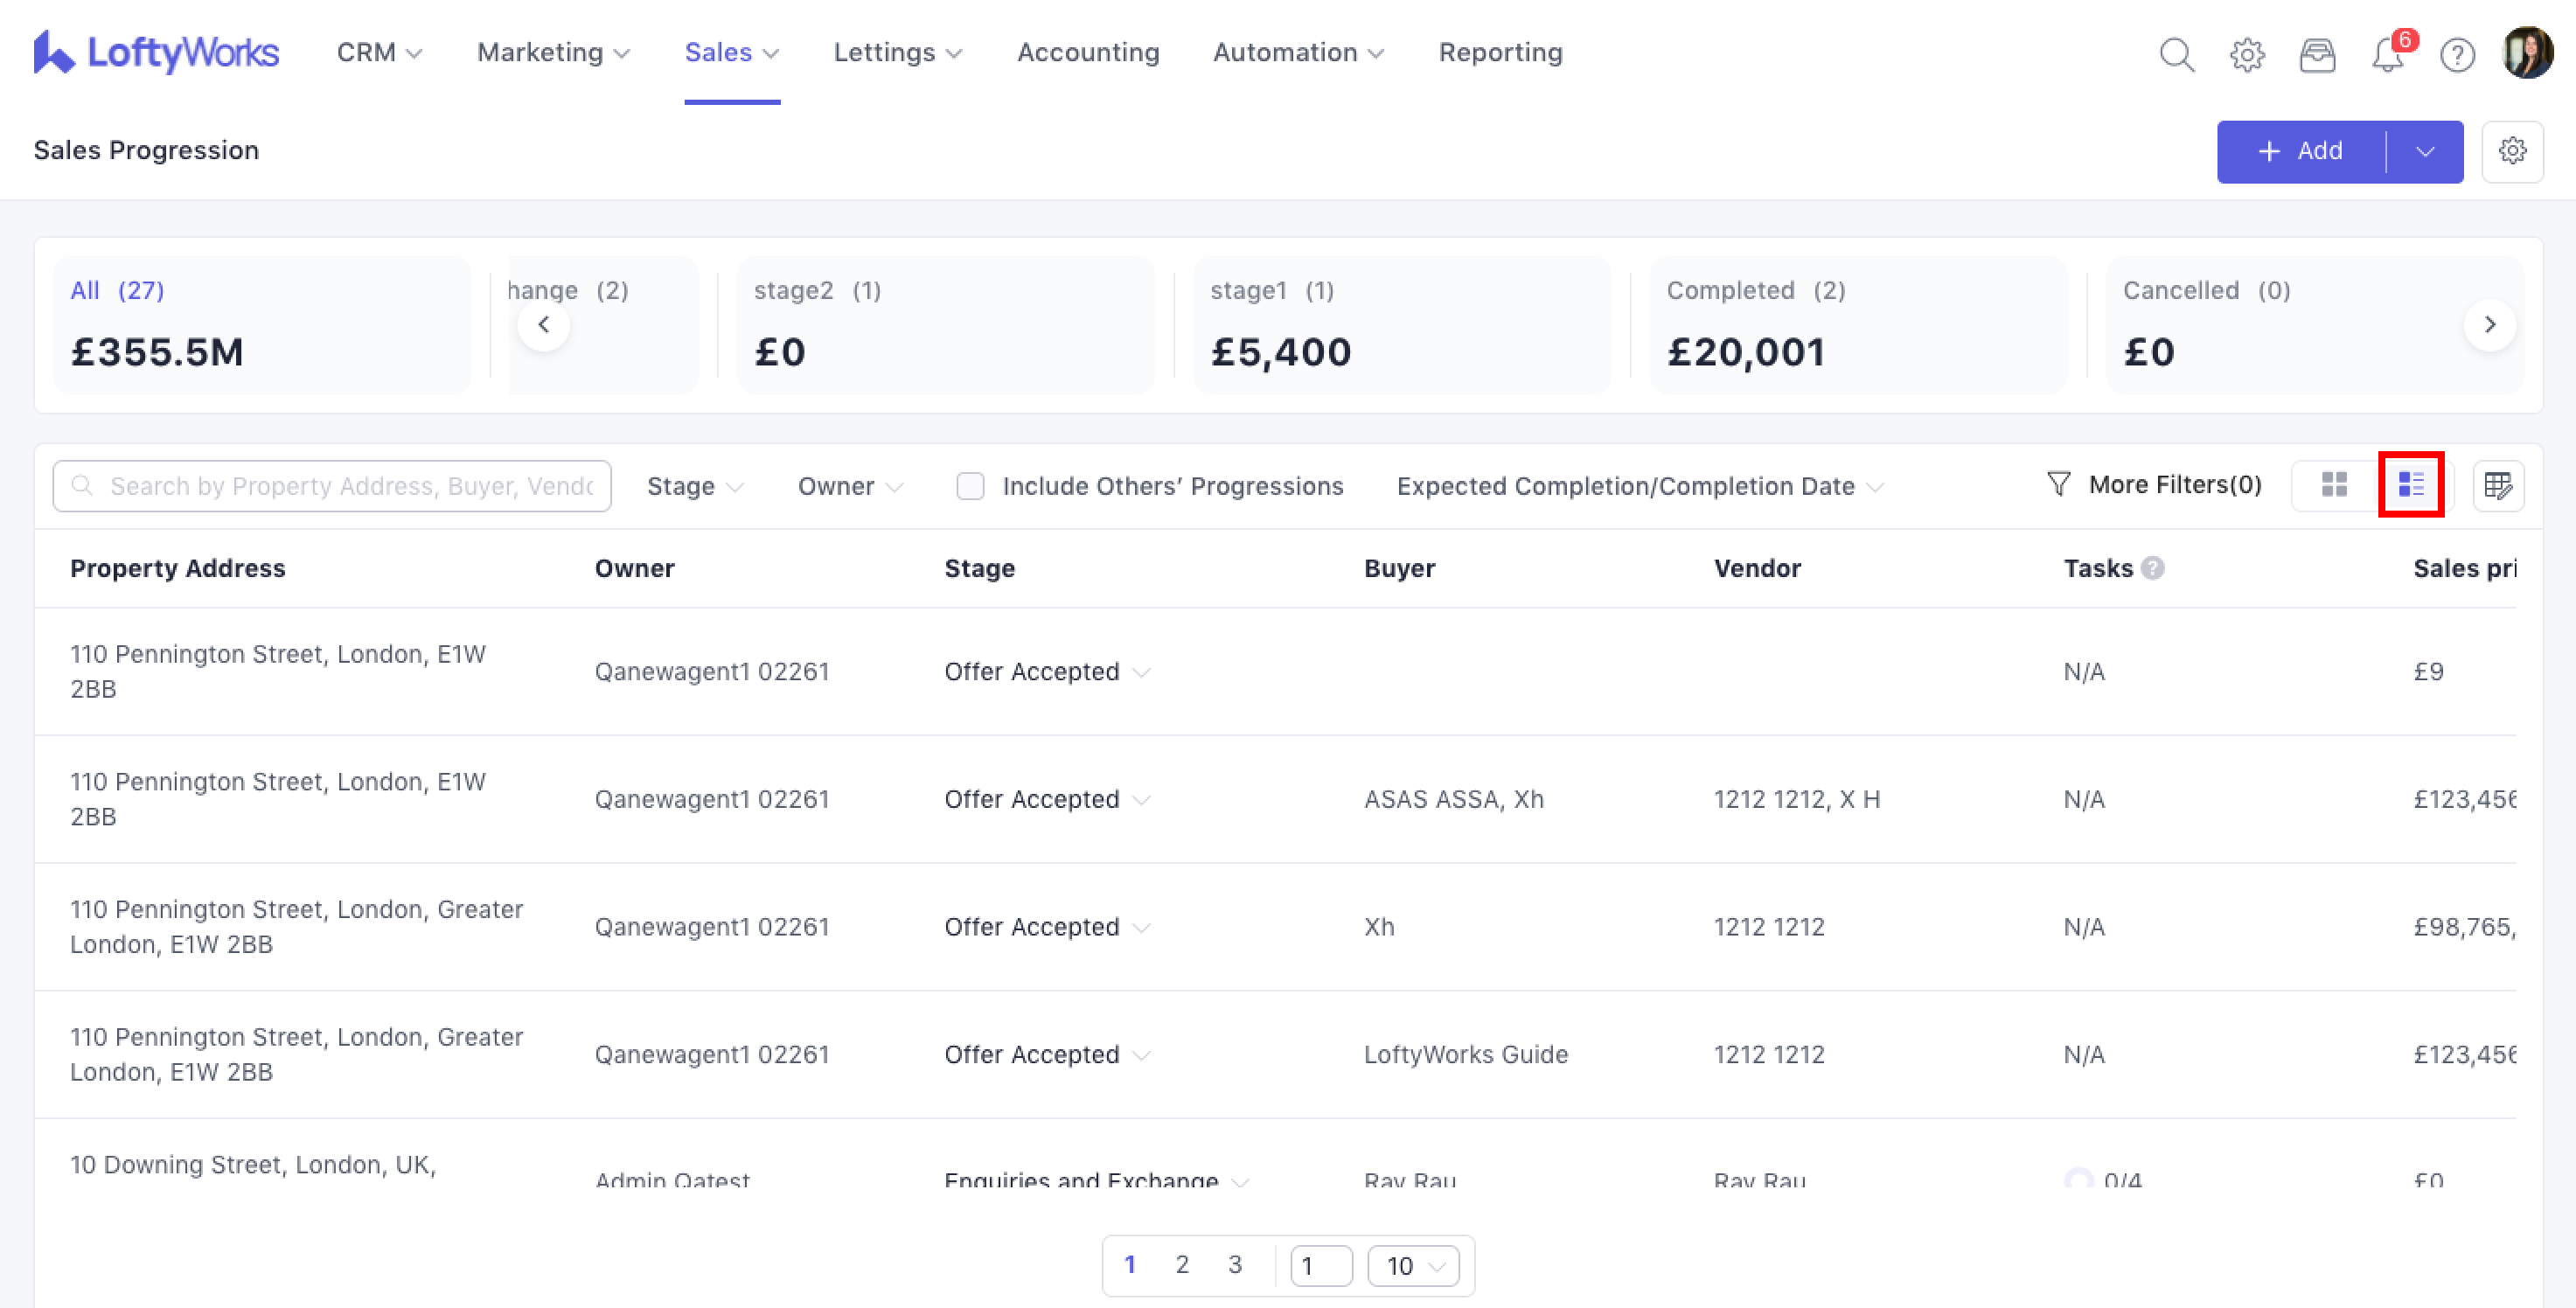Open notifications bell with 6 badge
This screenshot has height=1308, width=2576.
coord(2388,54)
